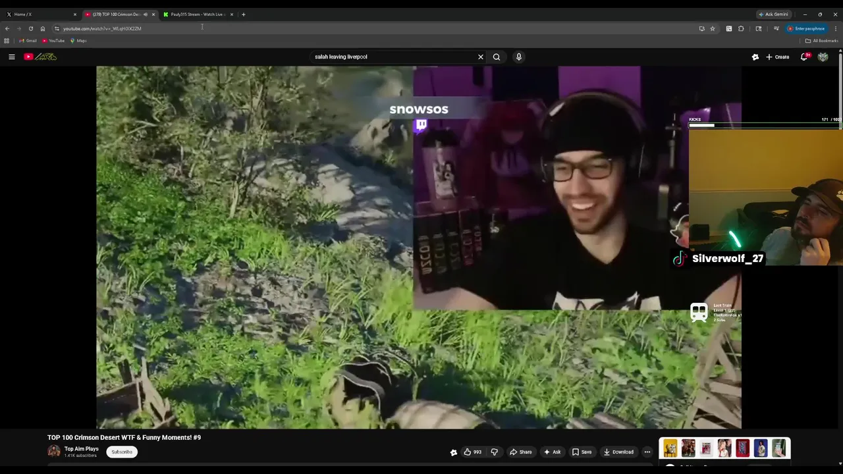This screenshot has width=843, height=474.
Task: Open Ask Gemini in title bar
Action: pos(773,14)
